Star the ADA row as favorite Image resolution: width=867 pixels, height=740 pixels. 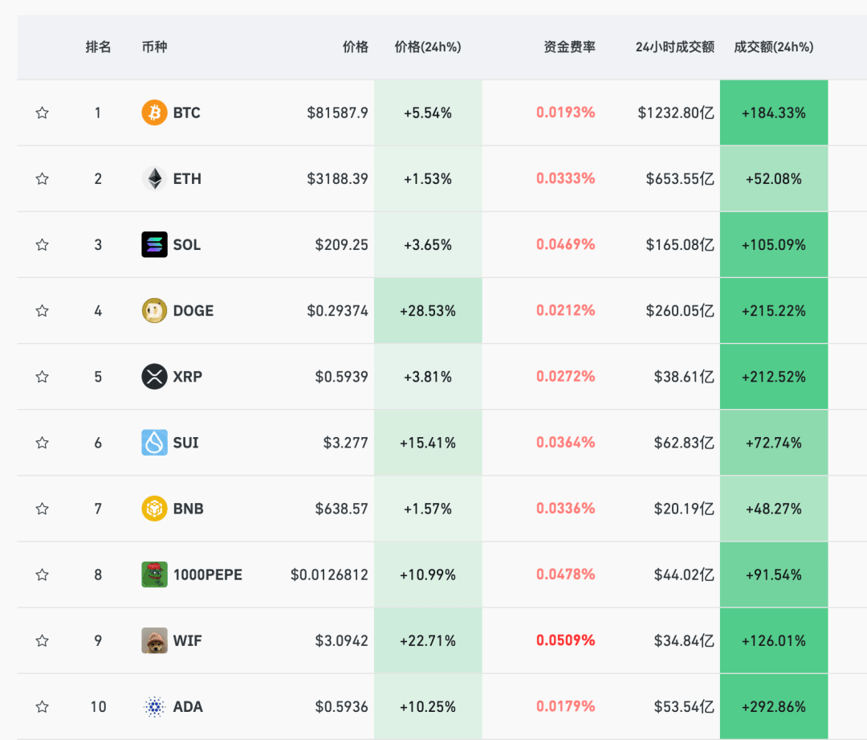[x=43, y=706]
